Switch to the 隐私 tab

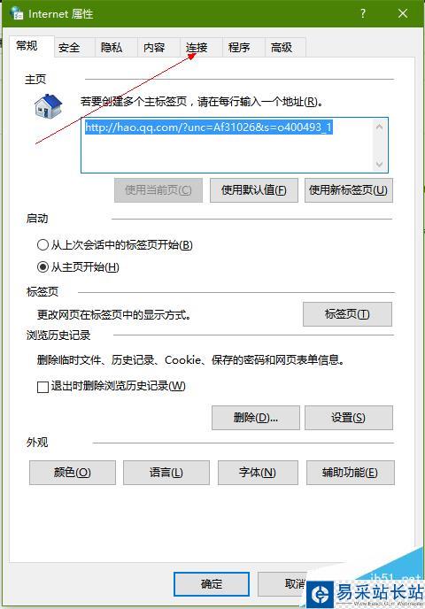[x=112, y=48]
